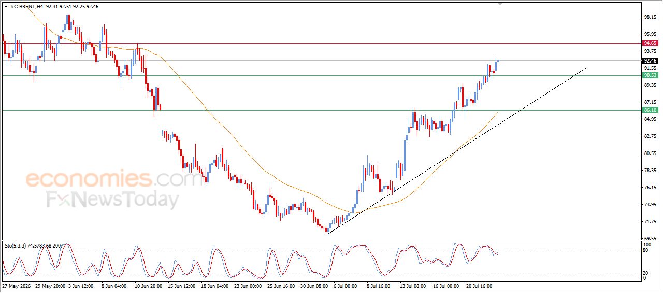Click the 25 Jun 16:00 date label
Screen dimensions: 663x293
pyautogui.click(x=281, y=286)
